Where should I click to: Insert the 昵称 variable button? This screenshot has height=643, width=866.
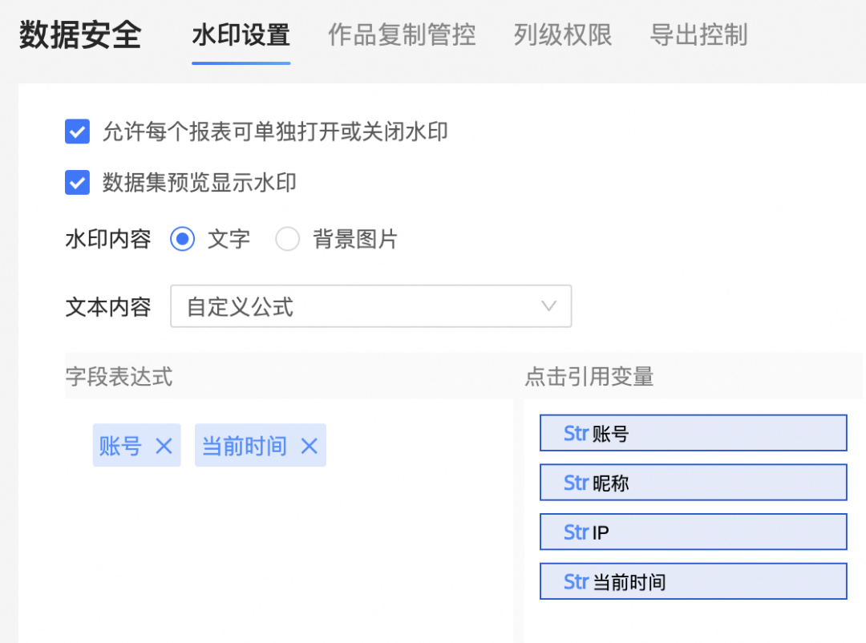(693, 483)
